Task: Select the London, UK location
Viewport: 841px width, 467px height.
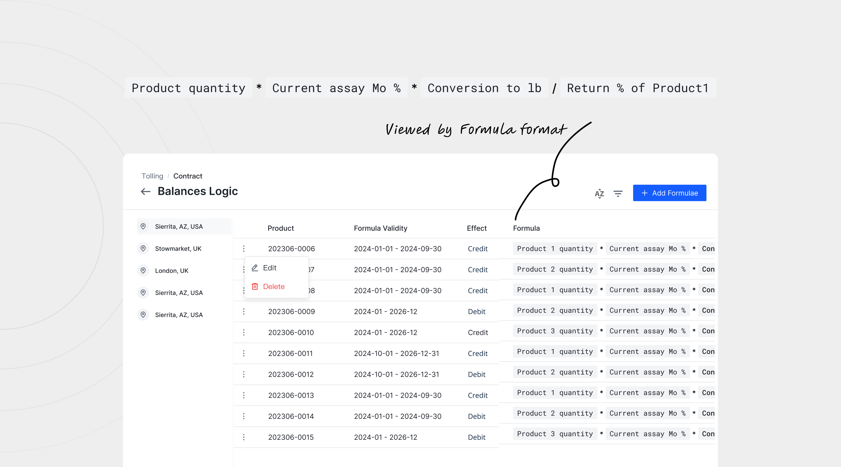Action: (171, 271)
